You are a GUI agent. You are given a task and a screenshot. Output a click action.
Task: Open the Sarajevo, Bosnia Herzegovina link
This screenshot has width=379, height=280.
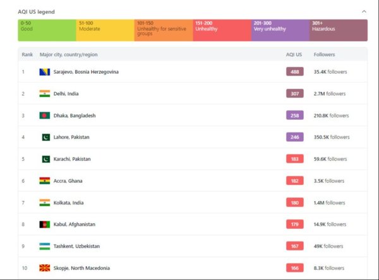click(86, 72)
